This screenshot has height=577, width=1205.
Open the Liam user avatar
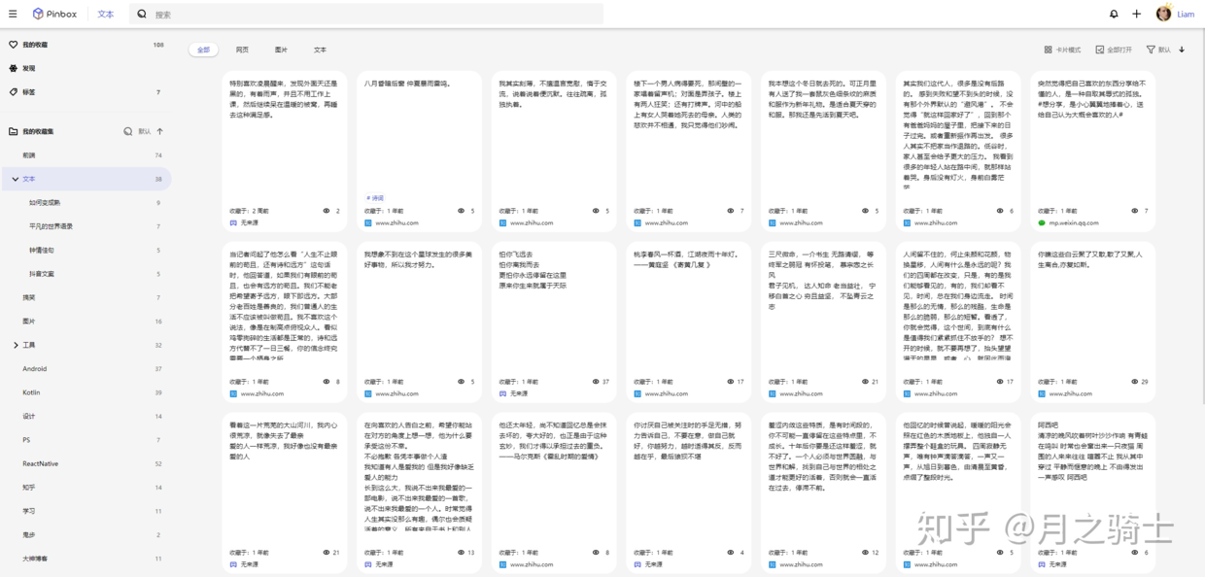point(1163,14)
